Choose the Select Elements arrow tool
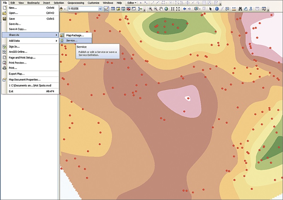 coord(211,9)
